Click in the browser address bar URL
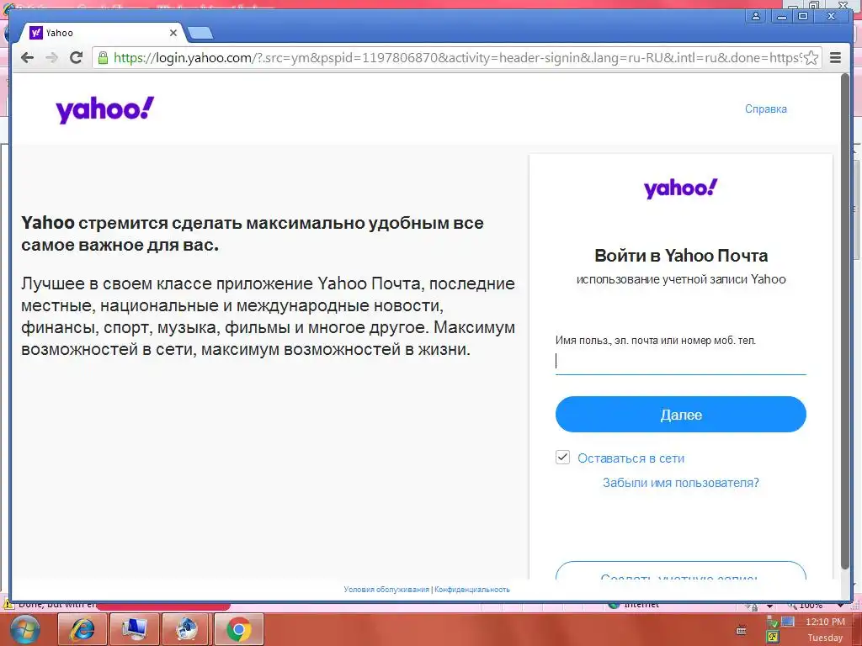 [456, 58]
